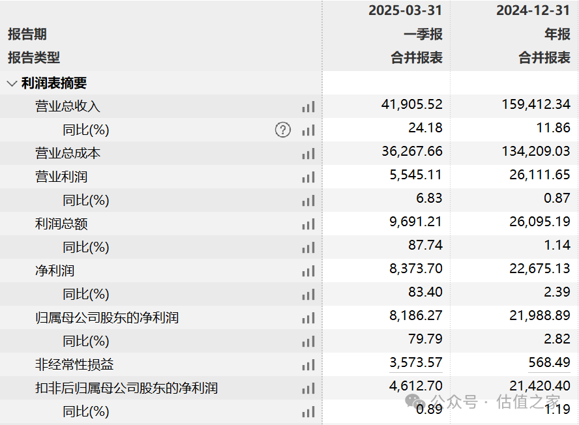
Task: Open chart icon beside 非经常性损益
Action: pos(308,365)
